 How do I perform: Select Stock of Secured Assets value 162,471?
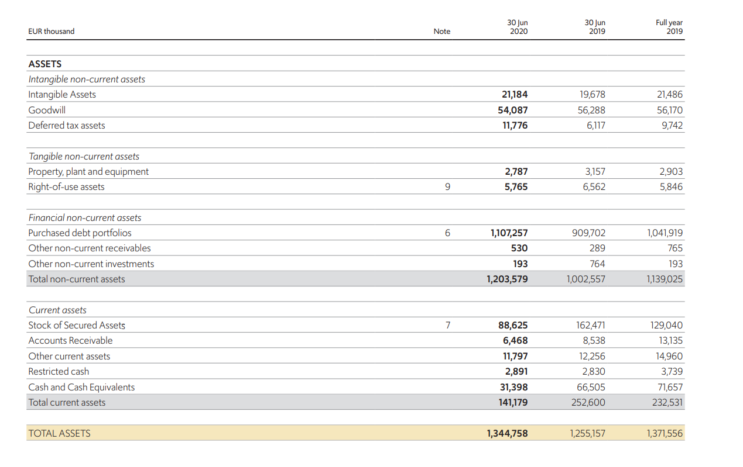point(591,325)
